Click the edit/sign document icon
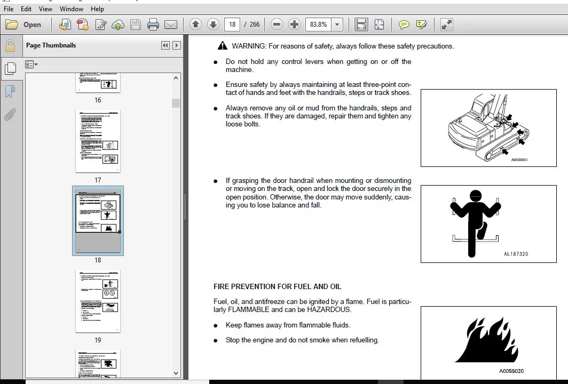This screenshot has height=384, width=568. point(100,25)
